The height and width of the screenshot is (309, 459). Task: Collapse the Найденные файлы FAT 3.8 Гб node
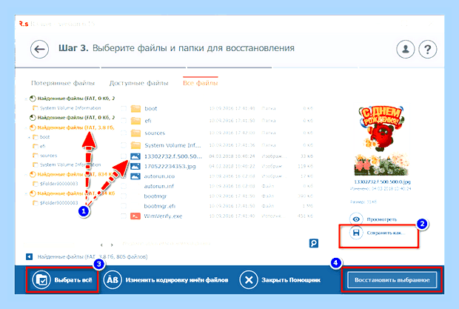tap(27, 127)
